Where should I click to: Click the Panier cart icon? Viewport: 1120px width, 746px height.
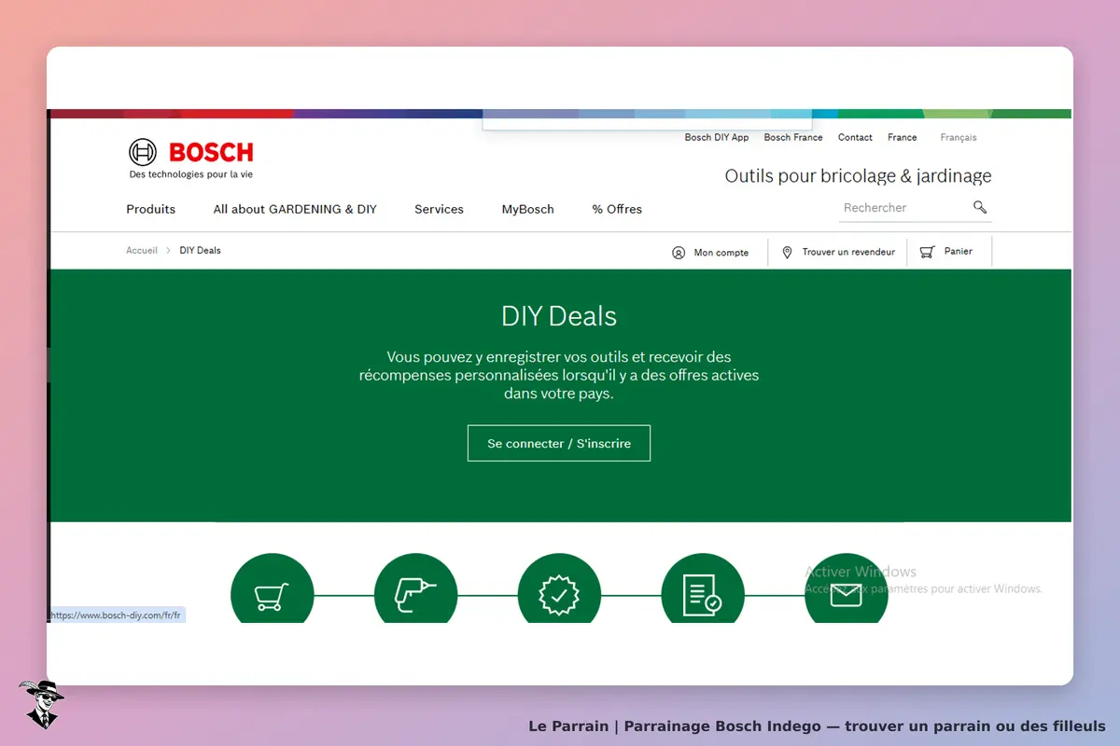click(927, 252)
